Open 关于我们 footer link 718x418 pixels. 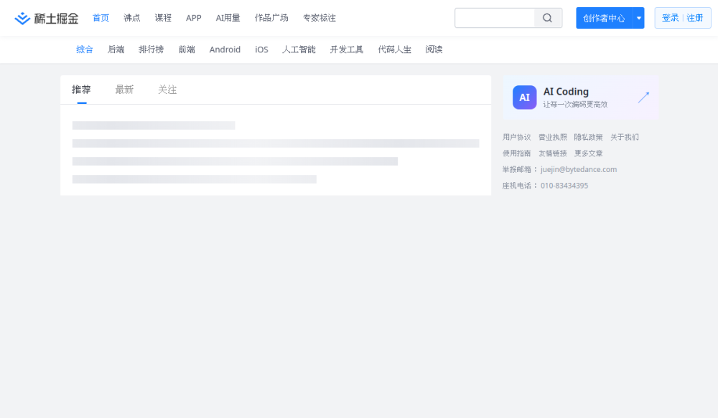(x=625, y=137)
